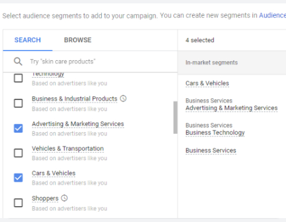Check the Business & Industrial Products checkbox
The width and height of the screenshot is (286, 222).
(19, 103)
